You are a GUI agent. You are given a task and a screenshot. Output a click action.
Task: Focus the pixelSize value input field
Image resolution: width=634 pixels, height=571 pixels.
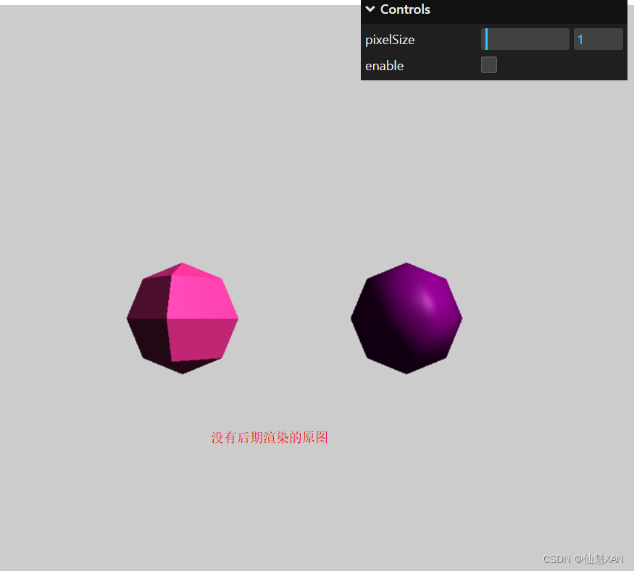coord(598,39)
